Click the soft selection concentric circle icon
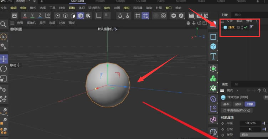The height and width of the screenshot is (139, 268). [163, 16]
